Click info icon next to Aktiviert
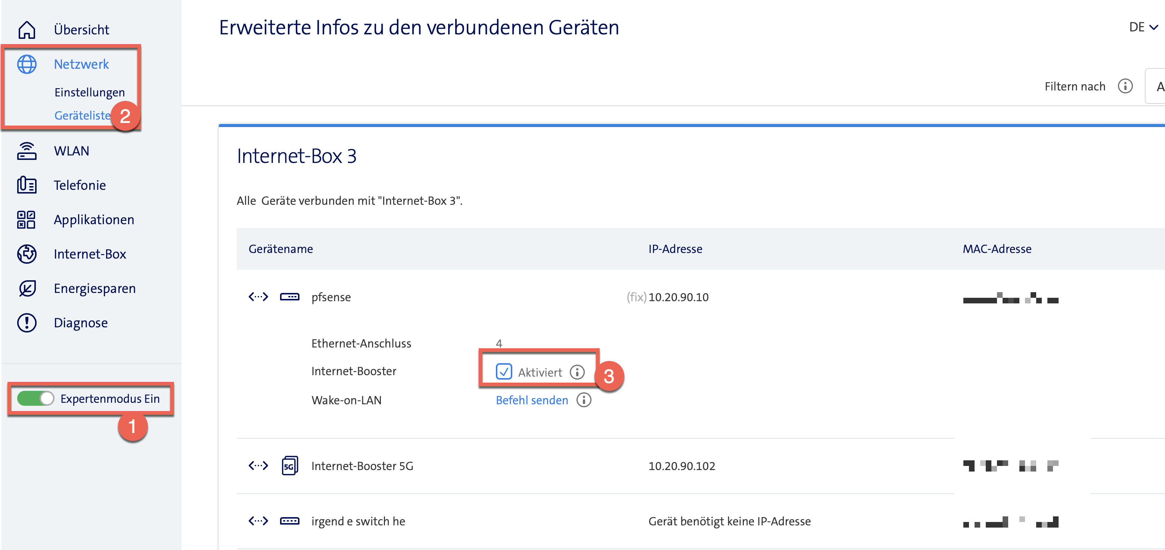Screen dimensions: 1165x550 click(x=577, y=372)
